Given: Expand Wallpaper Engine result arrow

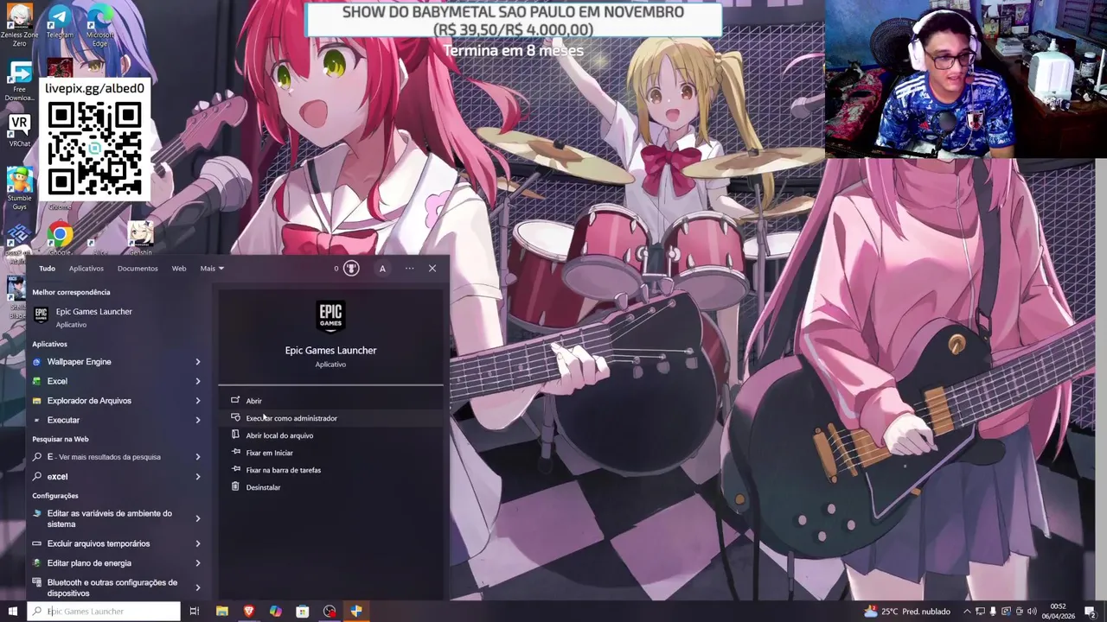Looking at the screenshot, I should tap(198, 362).
